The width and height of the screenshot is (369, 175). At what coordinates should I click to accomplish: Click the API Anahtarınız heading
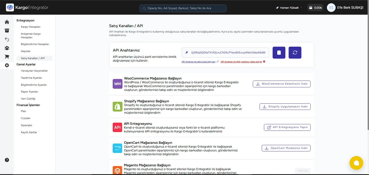click(126, 50)
